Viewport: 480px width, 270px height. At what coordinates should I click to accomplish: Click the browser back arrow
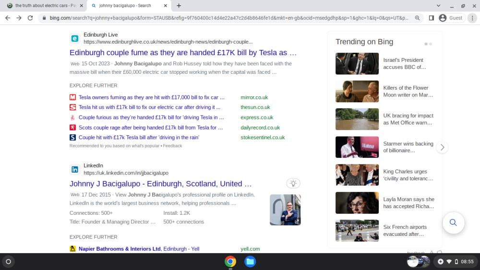coord(8,18)
